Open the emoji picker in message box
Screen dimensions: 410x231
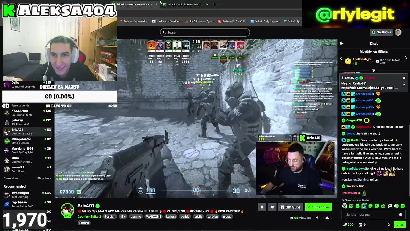point(400,215)
